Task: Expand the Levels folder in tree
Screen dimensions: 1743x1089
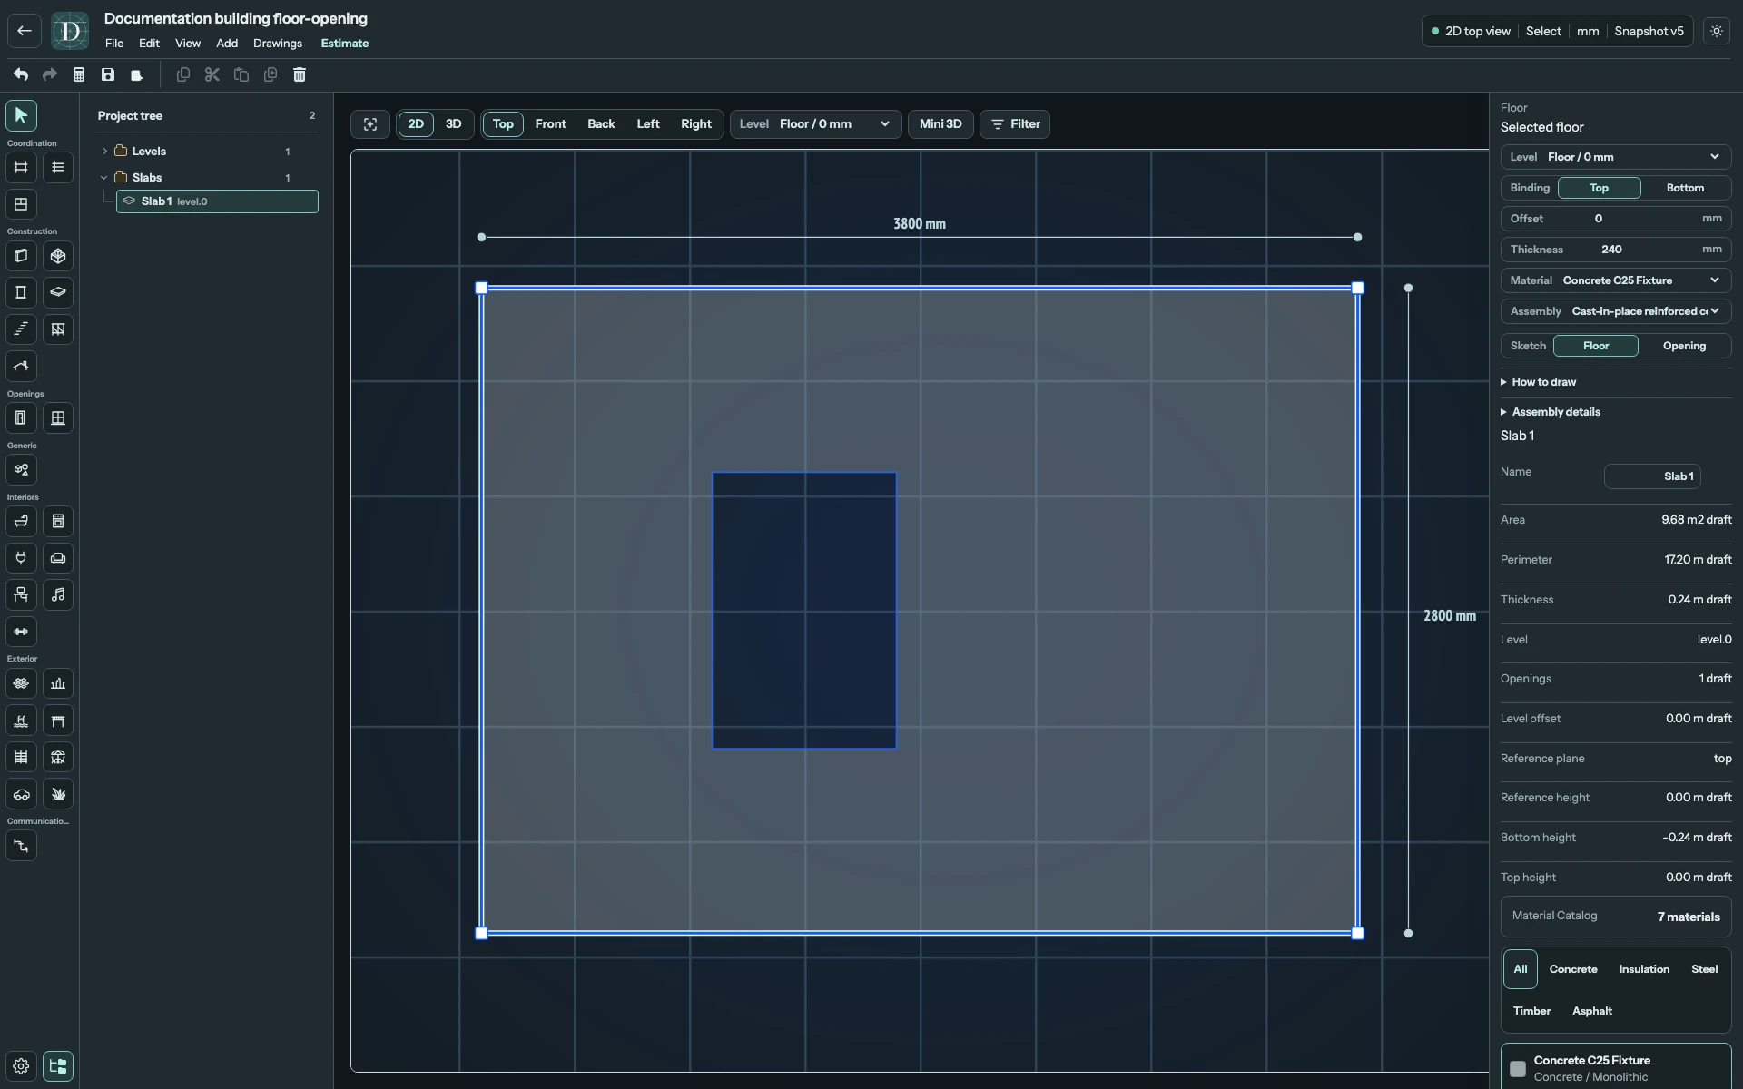Action: [x=104, y=152]
